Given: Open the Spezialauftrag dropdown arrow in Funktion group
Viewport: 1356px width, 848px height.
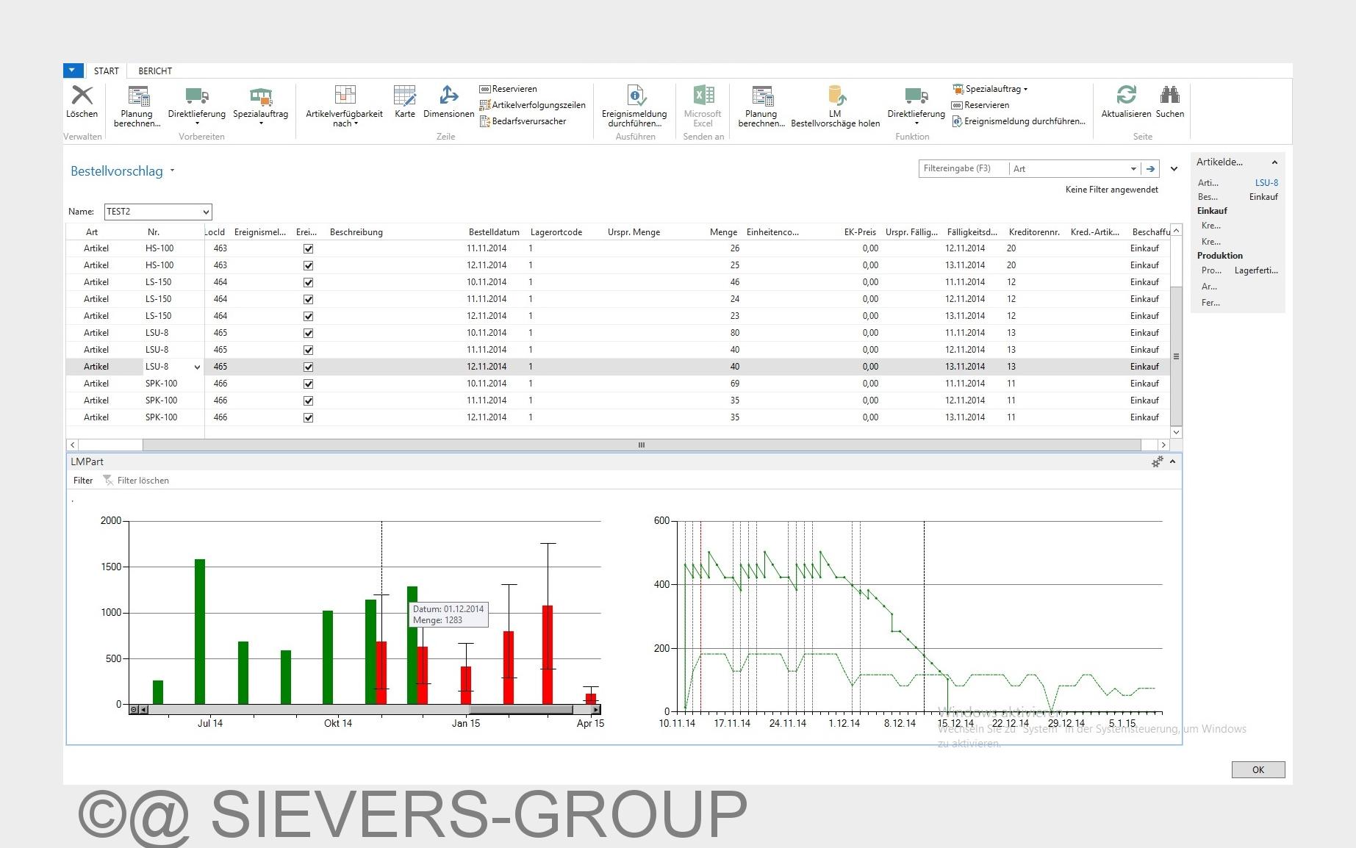Looking at the screenshot, I should 1025,90.
